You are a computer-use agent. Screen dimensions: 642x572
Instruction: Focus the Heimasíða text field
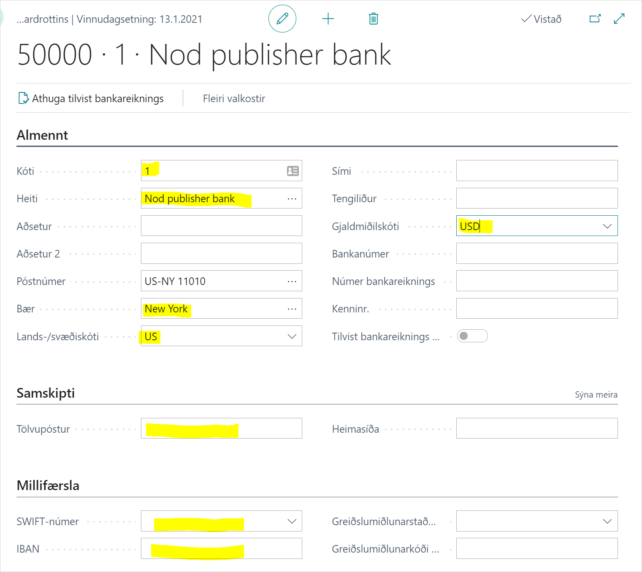point(536,429)
